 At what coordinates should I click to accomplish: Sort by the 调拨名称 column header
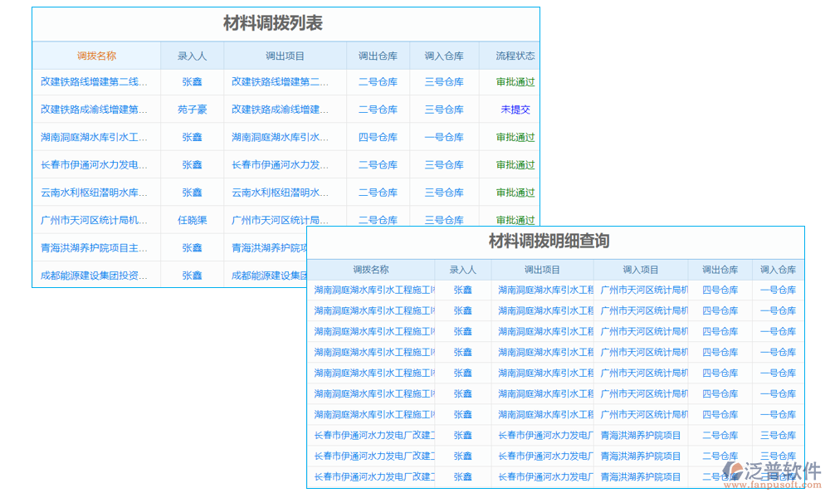pos(95,54)
